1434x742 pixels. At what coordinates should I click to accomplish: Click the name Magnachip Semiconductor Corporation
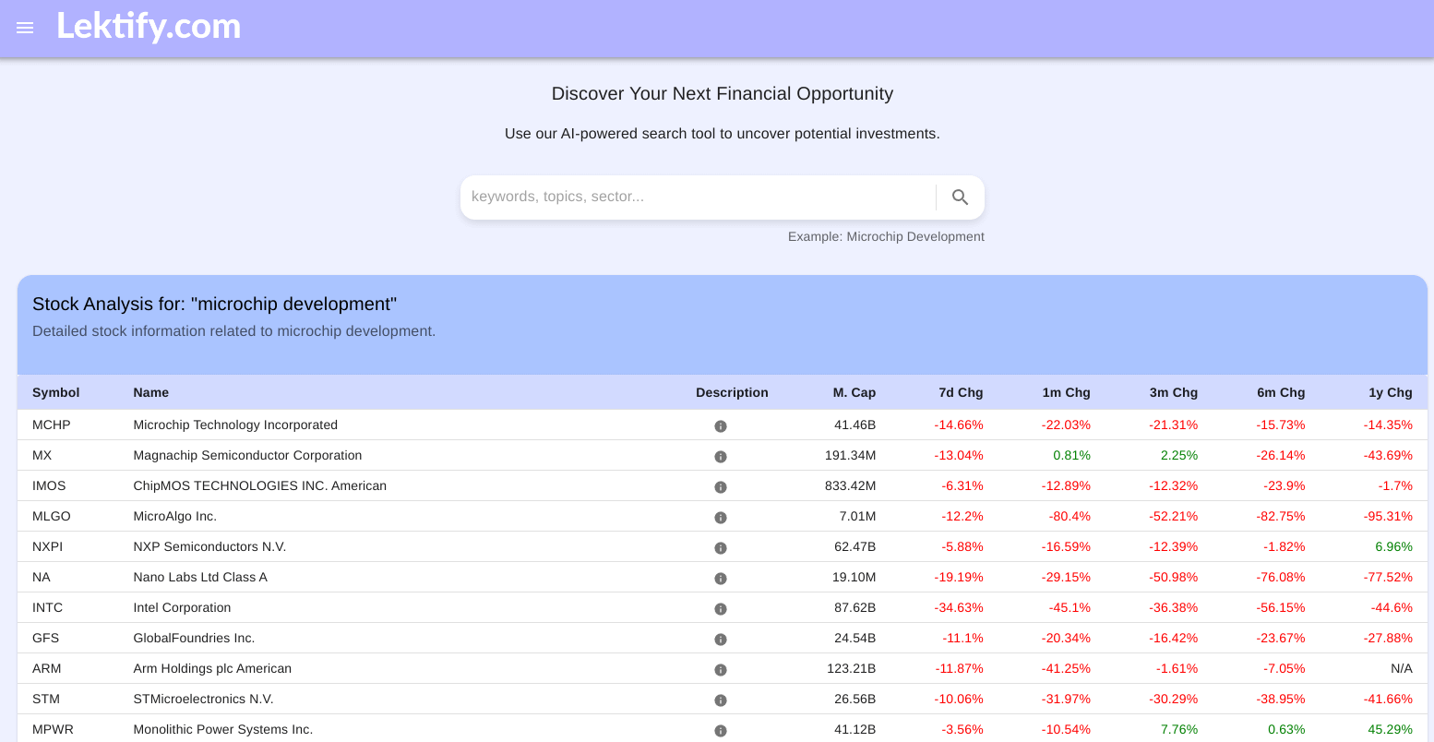(x=247, y=455)
